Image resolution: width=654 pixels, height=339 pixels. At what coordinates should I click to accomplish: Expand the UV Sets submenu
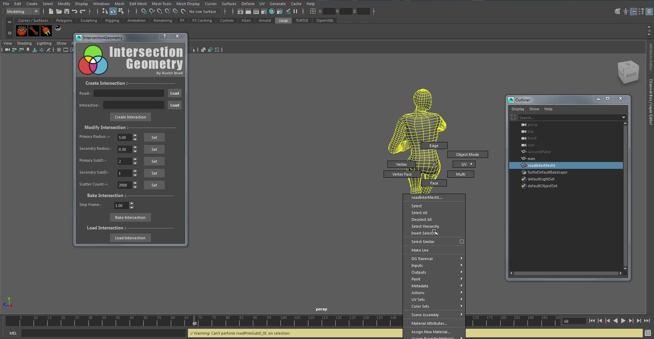coord(418,299)
